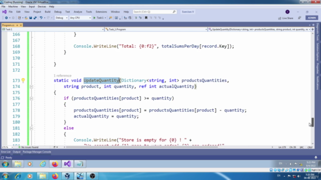Open the Task1 startup dropdown arrow
The width and height of the screenshot is (321, 180).
coord(105,18)
